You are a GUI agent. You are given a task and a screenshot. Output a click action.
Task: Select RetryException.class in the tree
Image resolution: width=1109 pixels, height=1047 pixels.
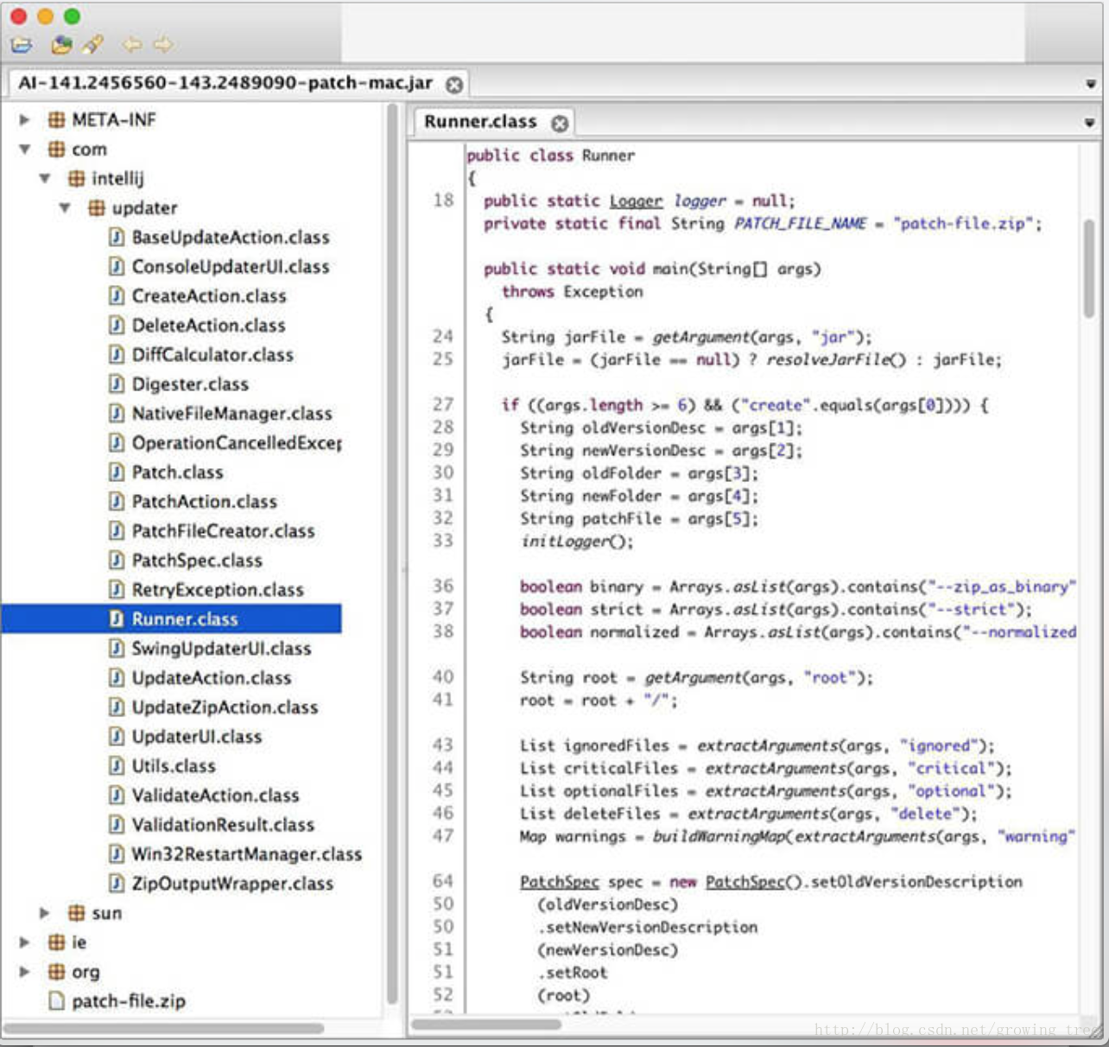(218, 590)
